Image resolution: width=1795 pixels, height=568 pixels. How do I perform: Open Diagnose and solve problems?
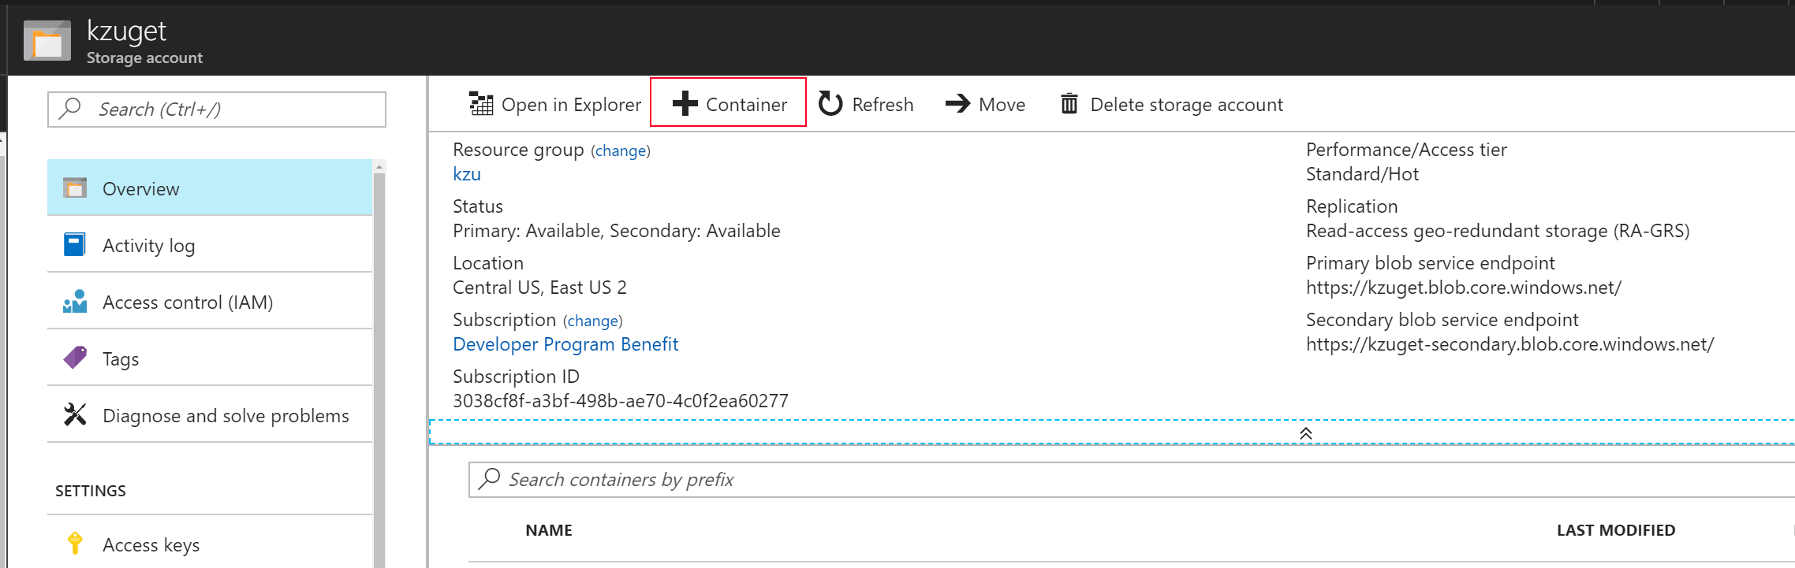tap(210, 415)
